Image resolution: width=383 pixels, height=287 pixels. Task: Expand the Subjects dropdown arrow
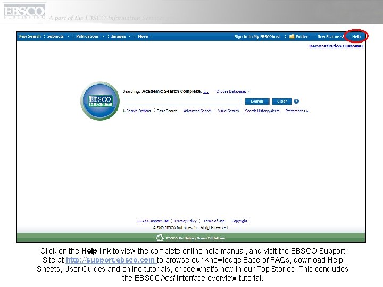pyautogui.click(x=68, y=37)
